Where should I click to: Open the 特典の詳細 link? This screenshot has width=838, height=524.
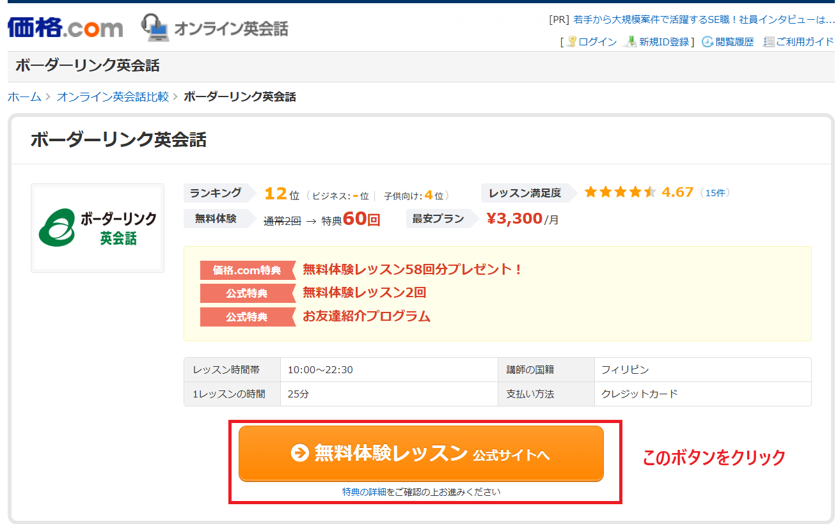pyautogui.click(x=364, y=492)
